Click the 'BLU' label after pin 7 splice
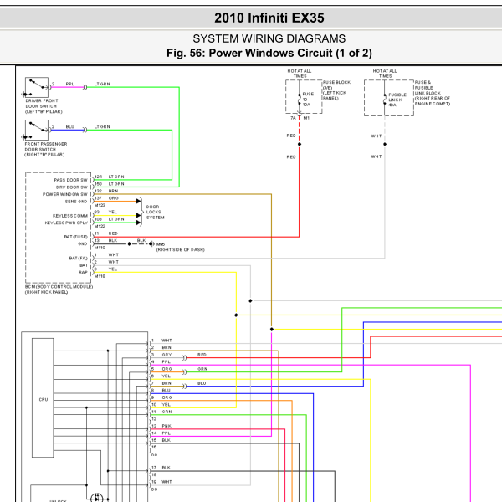Viewport: 502px width, 502px height. click(x=202, y=383)
